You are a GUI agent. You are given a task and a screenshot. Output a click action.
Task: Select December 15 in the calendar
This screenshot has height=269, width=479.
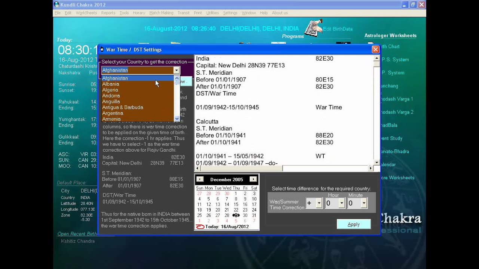(236, 204)
